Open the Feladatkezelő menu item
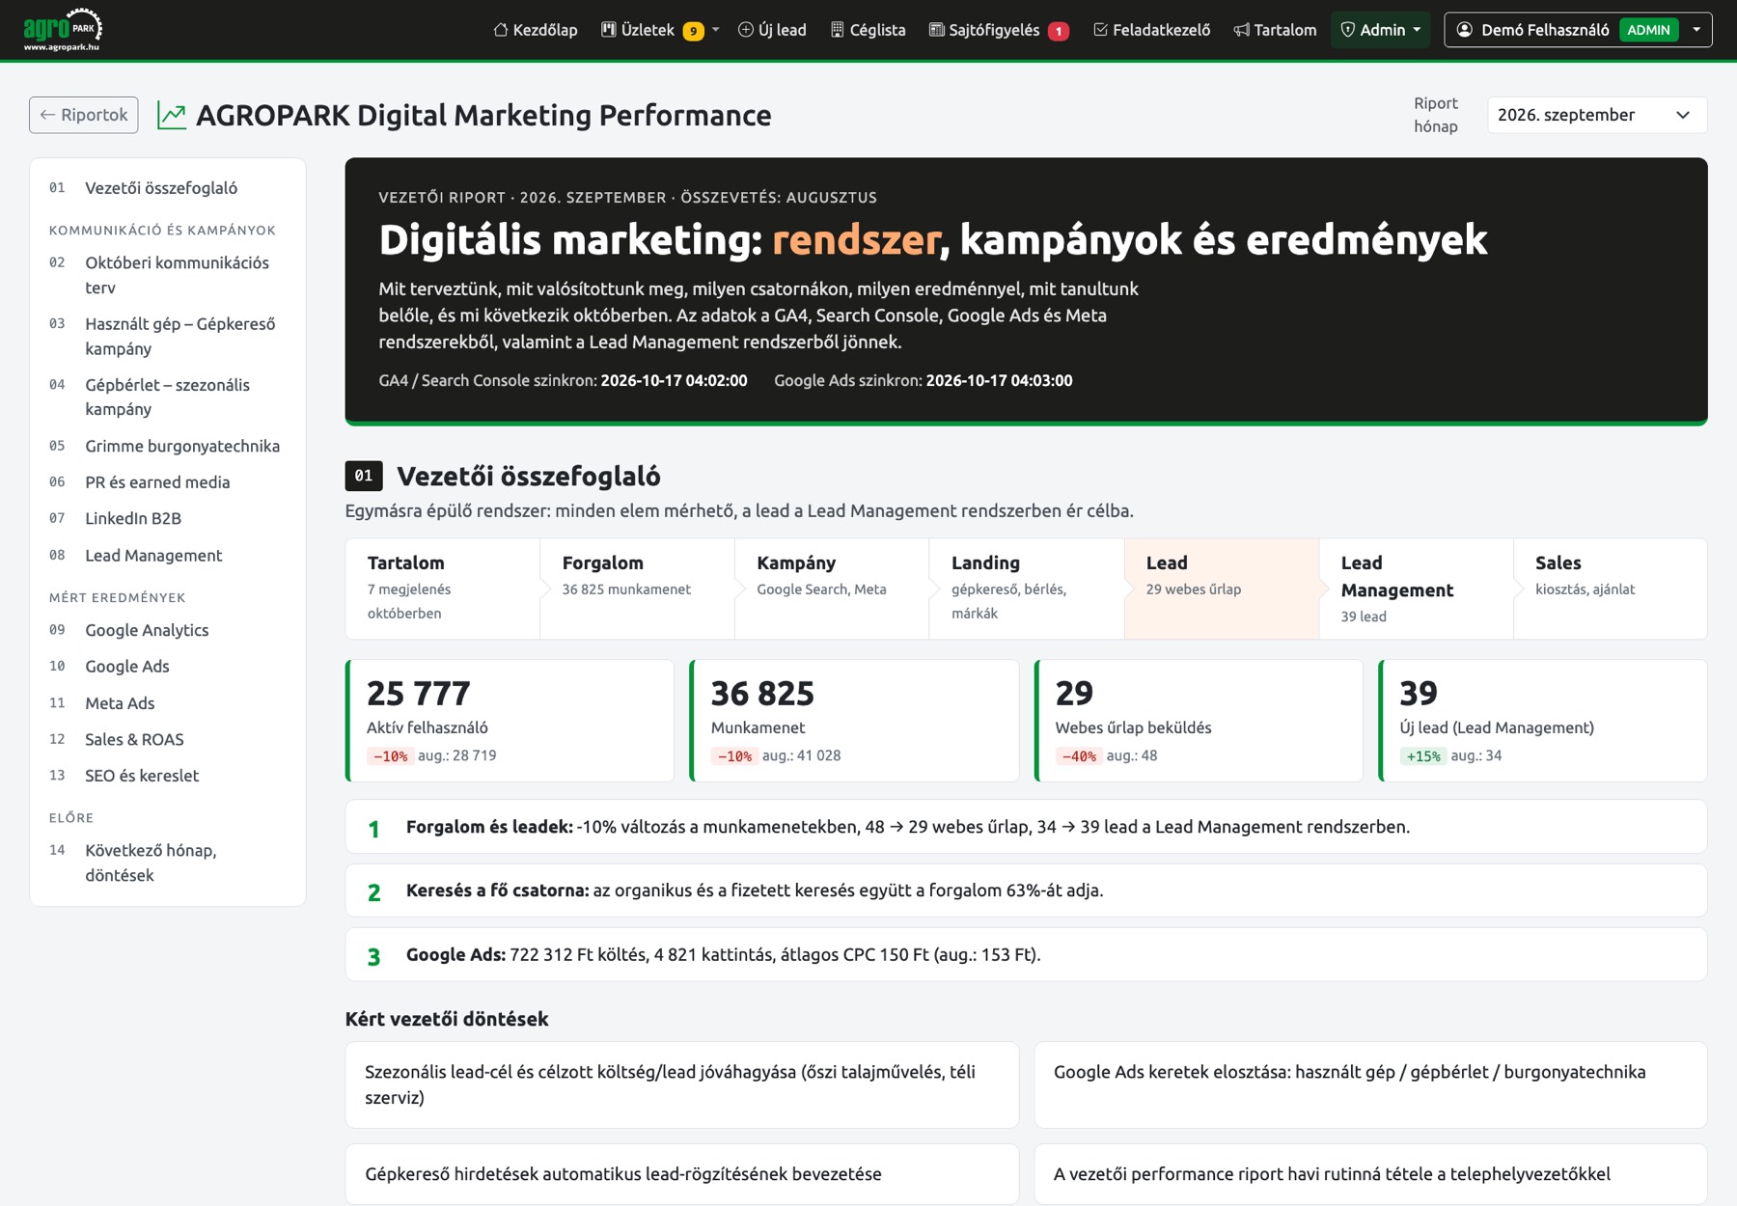 tap(1151, 30)
